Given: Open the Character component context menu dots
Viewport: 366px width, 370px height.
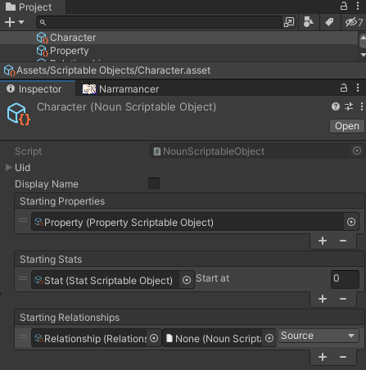Looking at the screenshot, I should 362,106.
